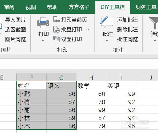
Task: Open the 帮助 tab
Action: 52,7
